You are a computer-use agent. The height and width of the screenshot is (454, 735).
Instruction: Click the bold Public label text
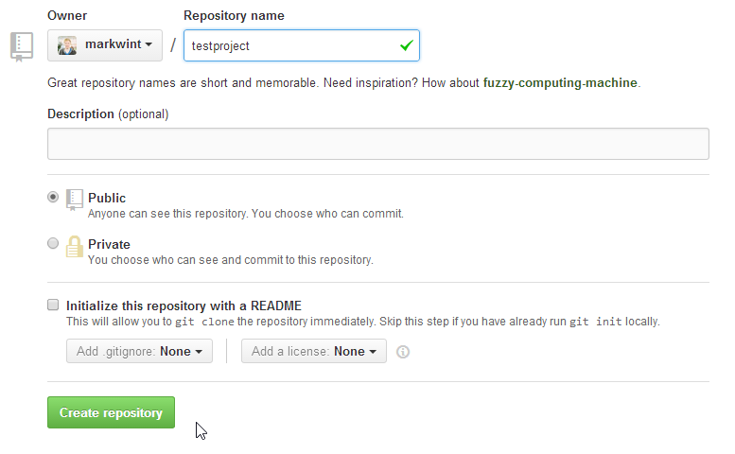107,198
